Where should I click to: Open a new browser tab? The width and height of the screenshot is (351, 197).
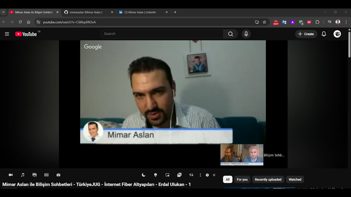175,12
